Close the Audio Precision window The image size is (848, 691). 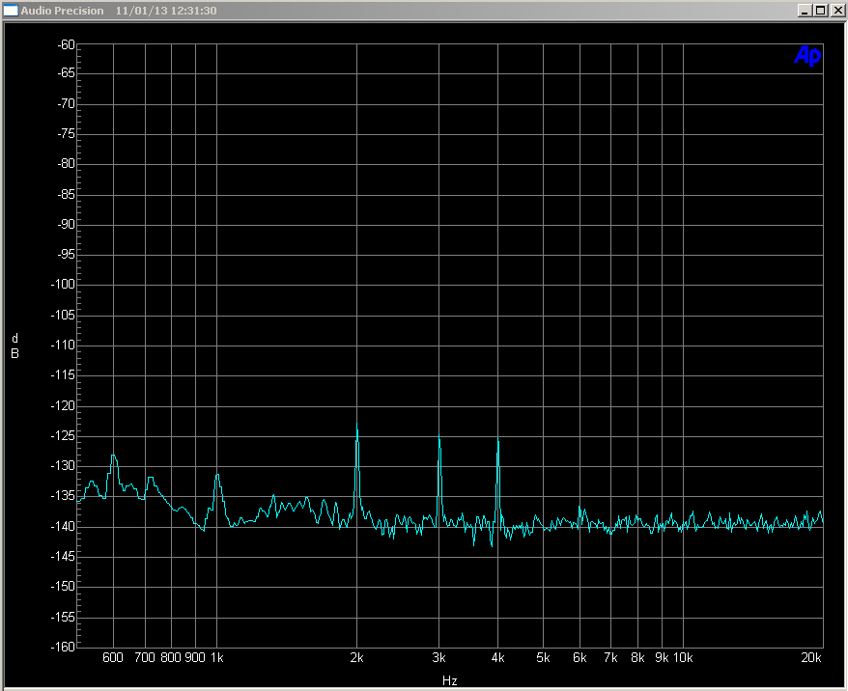pyautogui.click(x=837, y=11)
